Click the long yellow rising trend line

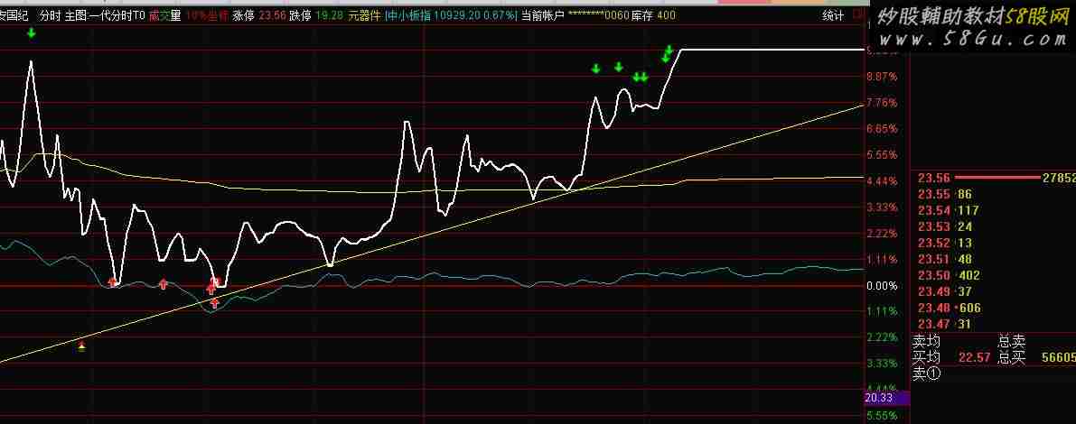[x=433, y=233]
